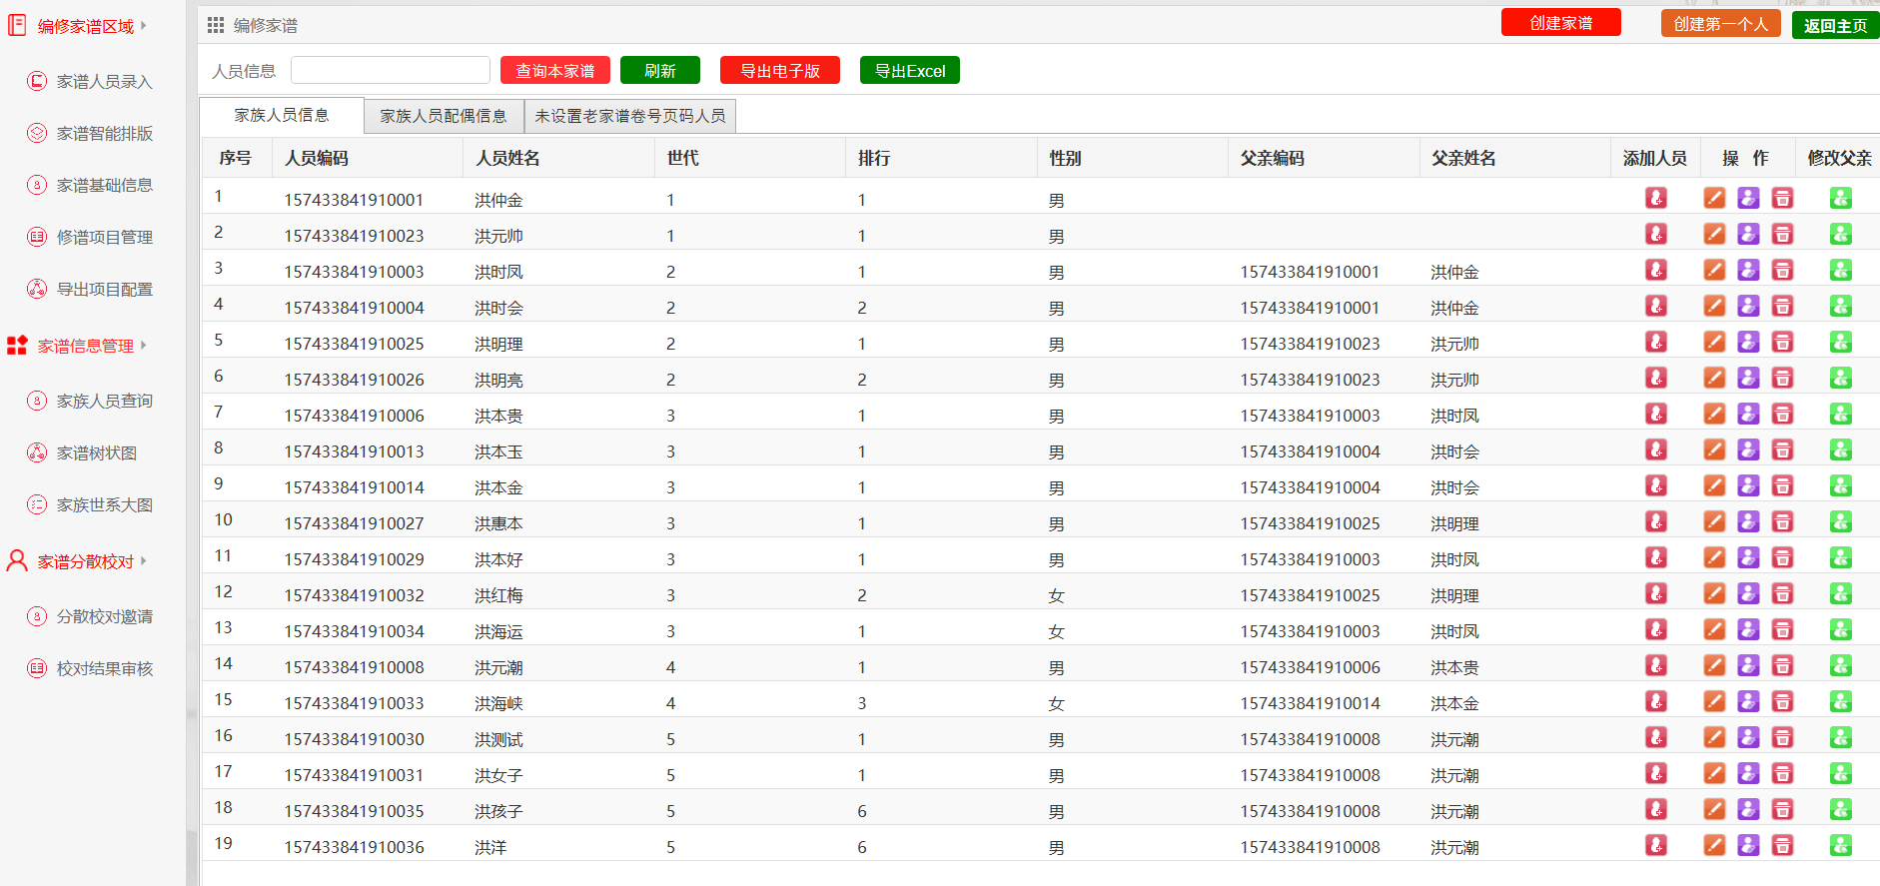The height and width of the screenshot is (886, 1880).
Task: Edit the record of 洪元帅 with the orange pencil
Action: tap(1714, 234)
